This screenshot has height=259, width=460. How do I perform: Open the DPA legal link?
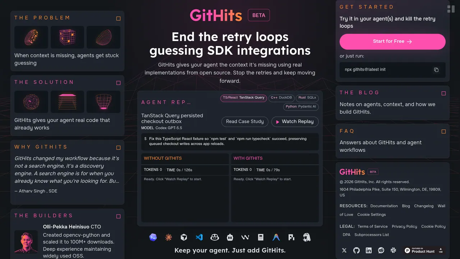coord(346,235)
